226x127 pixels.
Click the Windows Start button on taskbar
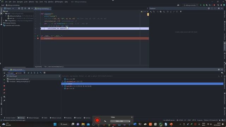[x=55, y=124]
